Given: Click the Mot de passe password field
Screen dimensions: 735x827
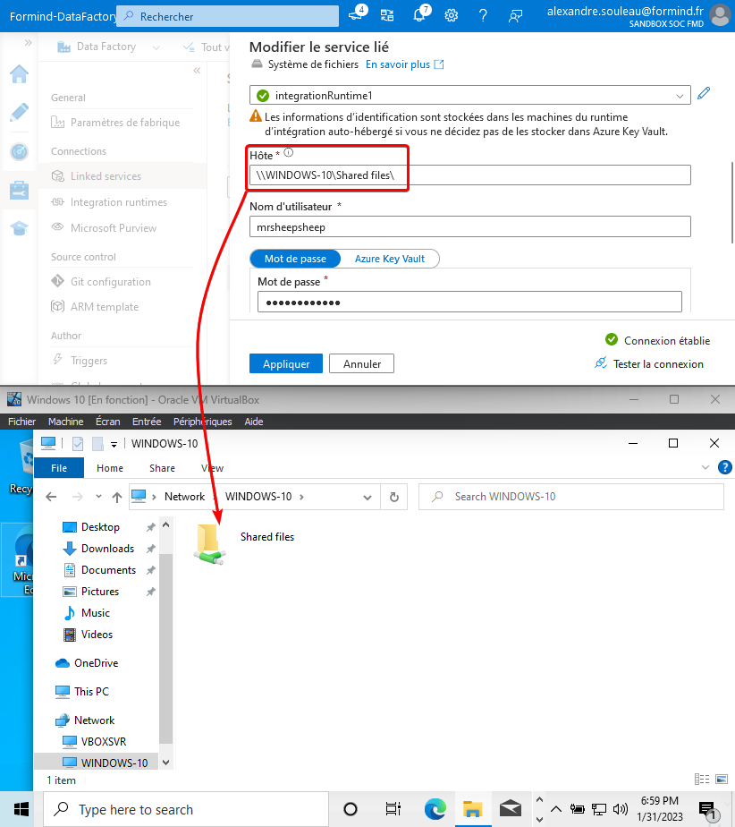Looking at the screenshot, I should [x=470, y=303].
